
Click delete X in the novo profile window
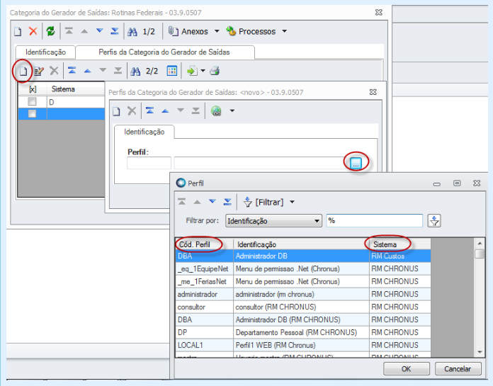132,110
